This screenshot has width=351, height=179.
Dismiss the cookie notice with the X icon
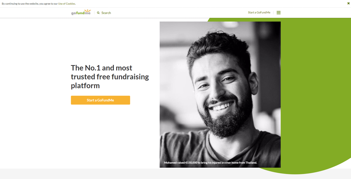[348, 4]
